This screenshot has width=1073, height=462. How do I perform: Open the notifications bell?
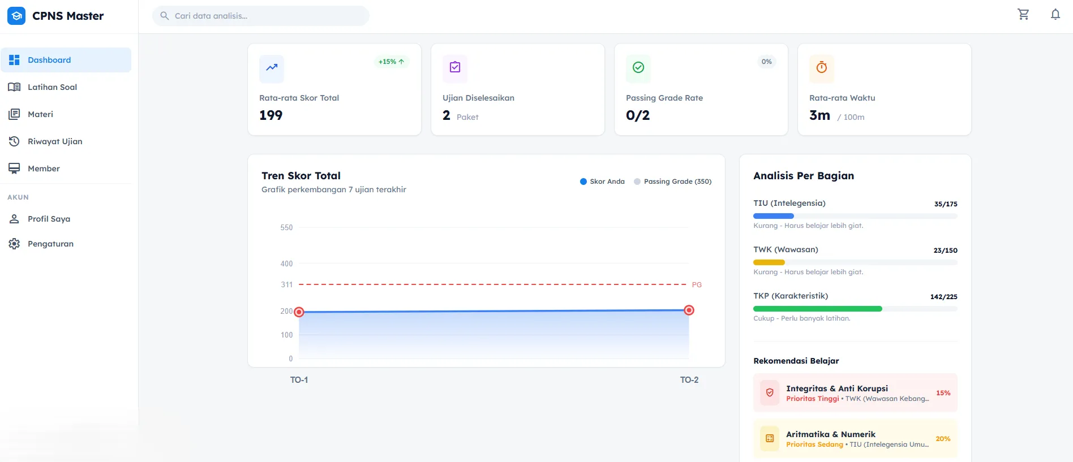pos(1055,14)
